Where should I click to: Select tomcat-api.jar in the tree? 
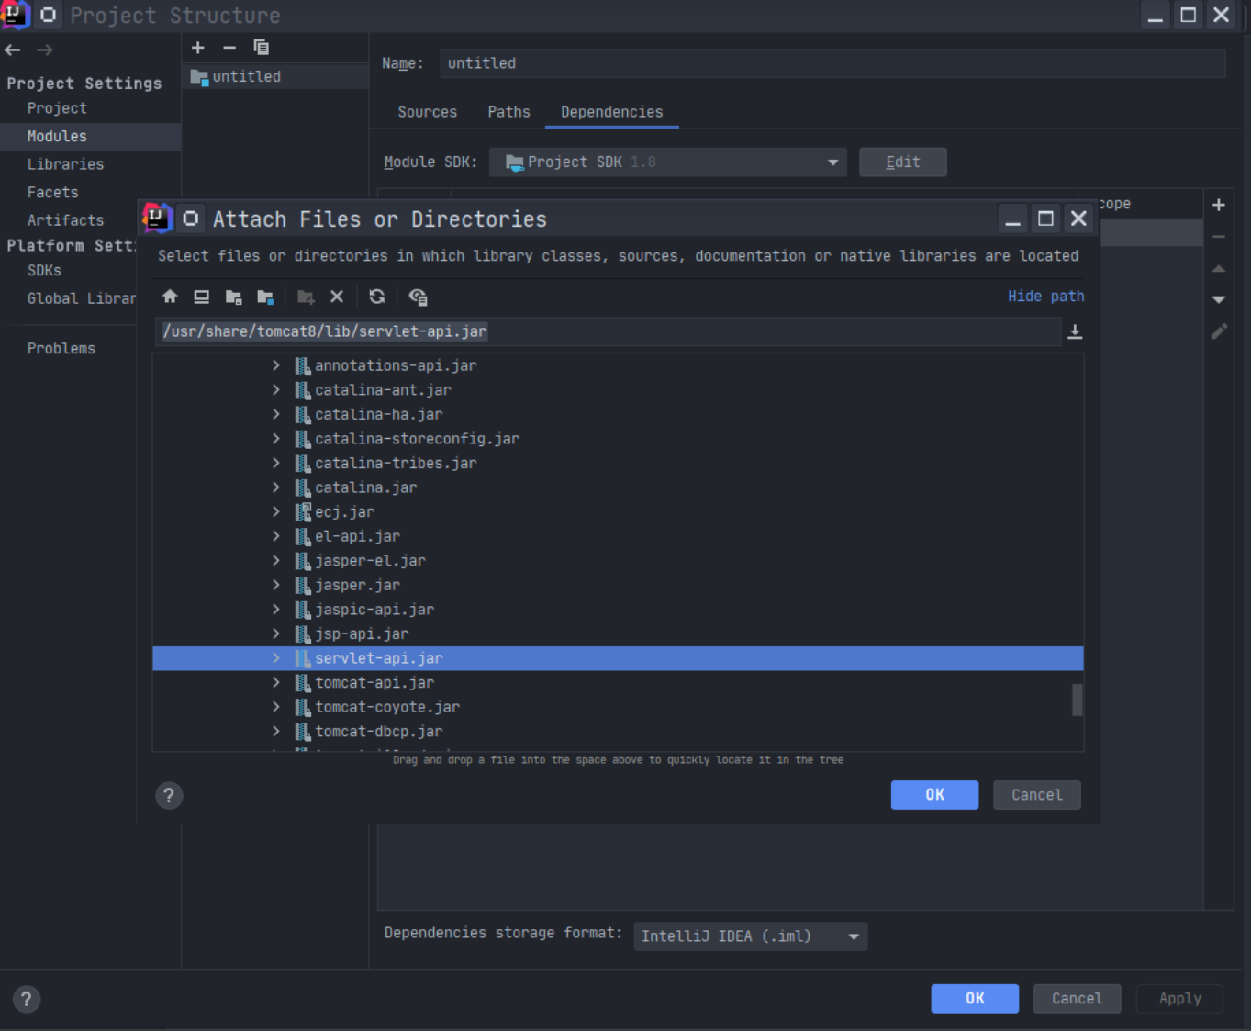(374, 683)
